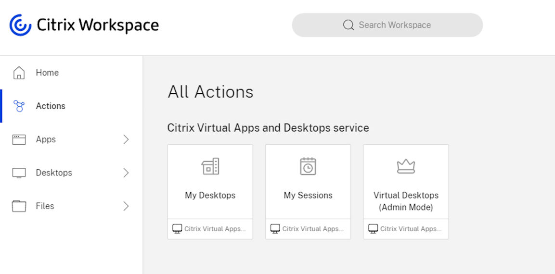Click the Actions icon in sidebar
Viewport: 555px width, 274px height.
19,106
